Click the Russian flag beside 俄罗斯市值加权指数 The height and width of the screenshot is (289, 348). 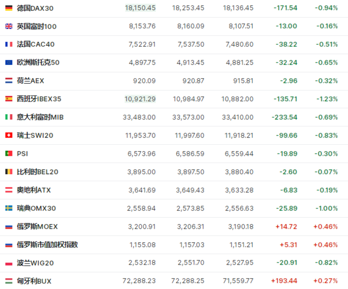click(9, 245)
